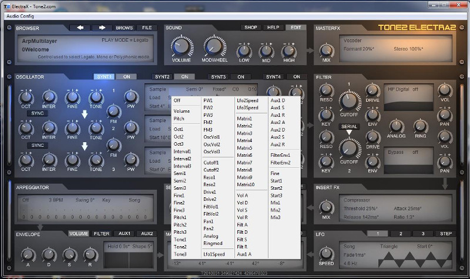Click envelope decay D knob
Viewport: 470px width, 279px height.
(49, 254)
